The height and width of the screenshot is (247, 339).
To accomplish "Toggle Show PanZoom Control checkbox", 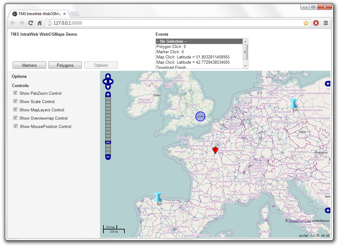I will point(15,93).
